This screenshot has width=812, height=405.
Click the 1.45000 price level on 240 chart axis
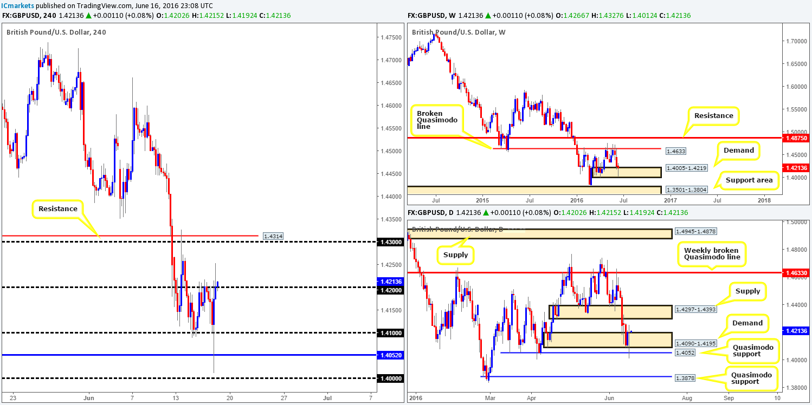(x=390, y=151)
